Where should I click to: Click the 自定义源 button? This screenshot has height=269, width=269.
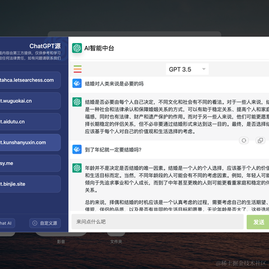tap(45, 223)
